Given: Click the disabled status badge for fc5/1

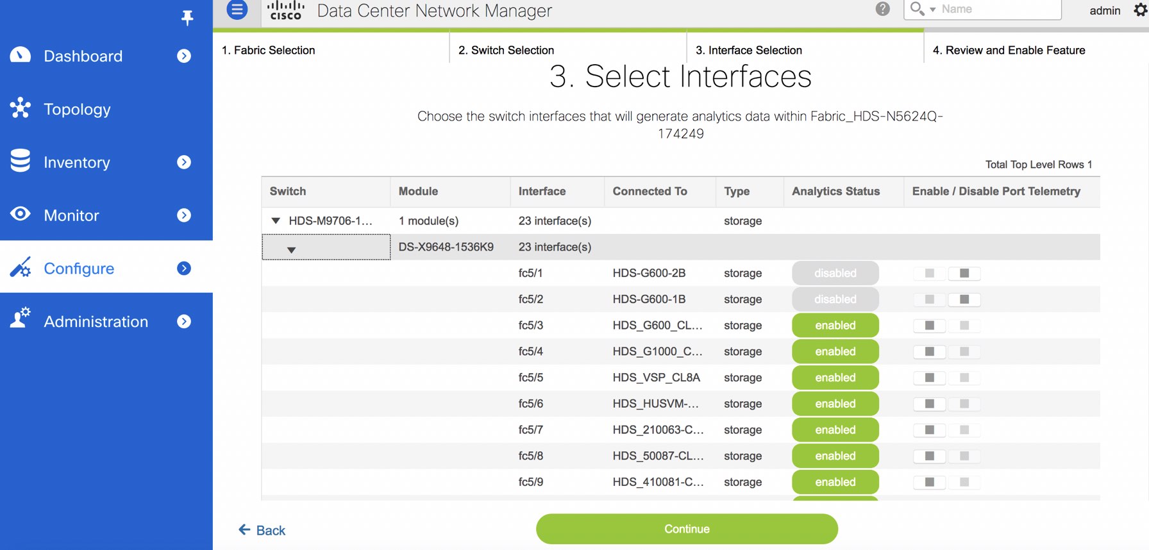Looking at the screenshot, I should tap(835, 273).
